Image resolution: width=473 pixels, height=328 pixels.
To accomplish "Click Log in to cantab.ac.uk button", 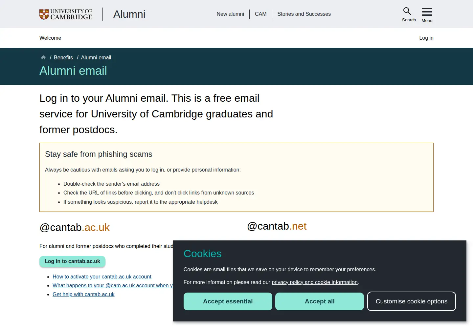I will [72, 261].
